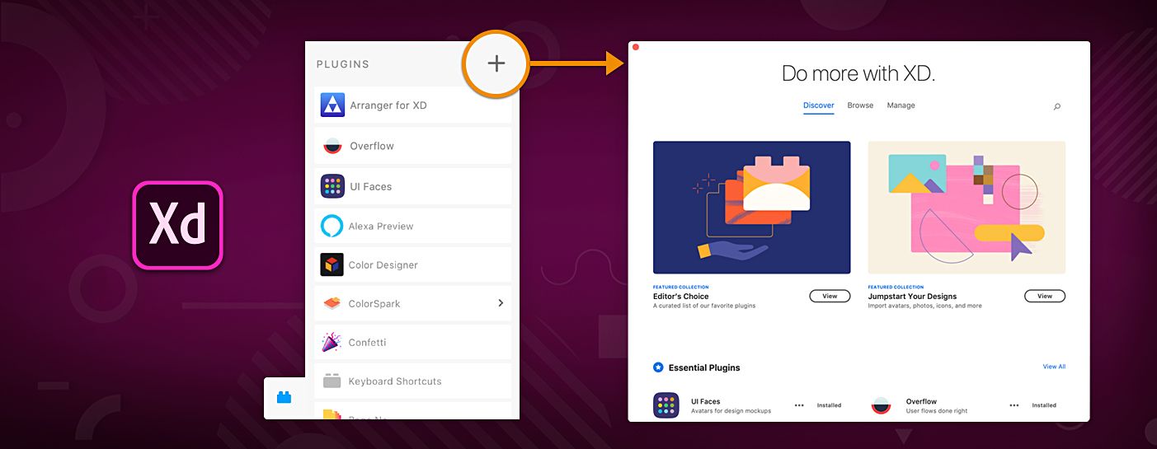Open Overflow more options ellipsis

pos(1014,405)
